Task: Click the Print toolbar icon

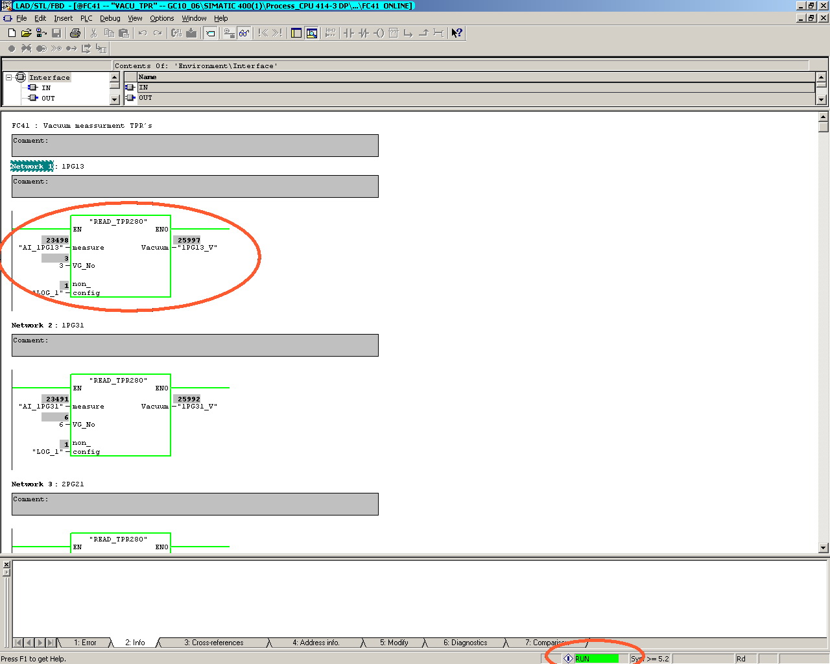Action: (75, 33)
